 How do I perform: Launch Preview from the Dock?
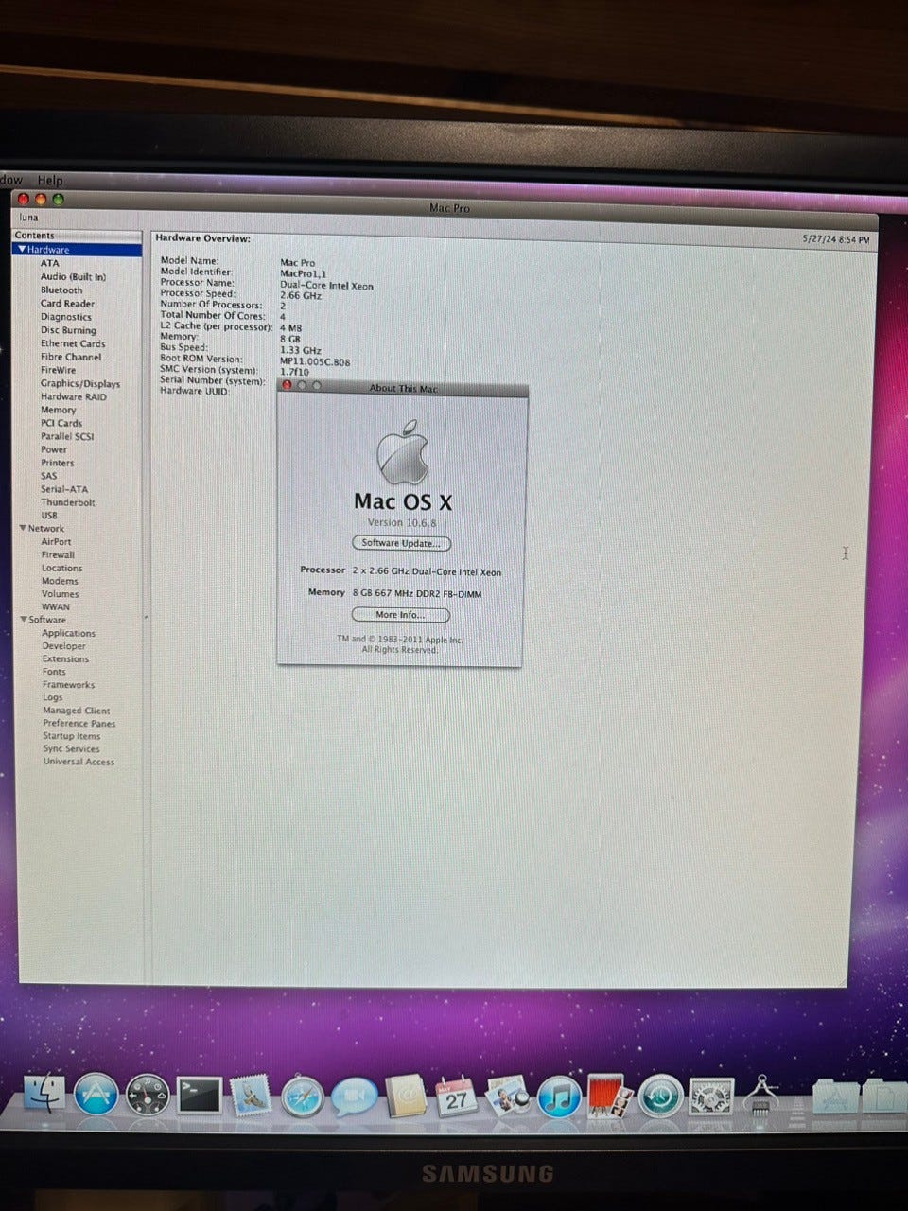[509, 1096]
